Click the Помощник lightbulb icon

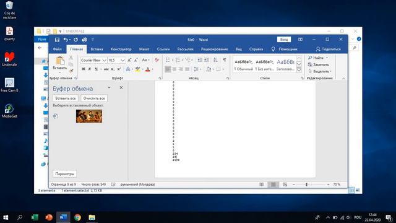[273, 49]
